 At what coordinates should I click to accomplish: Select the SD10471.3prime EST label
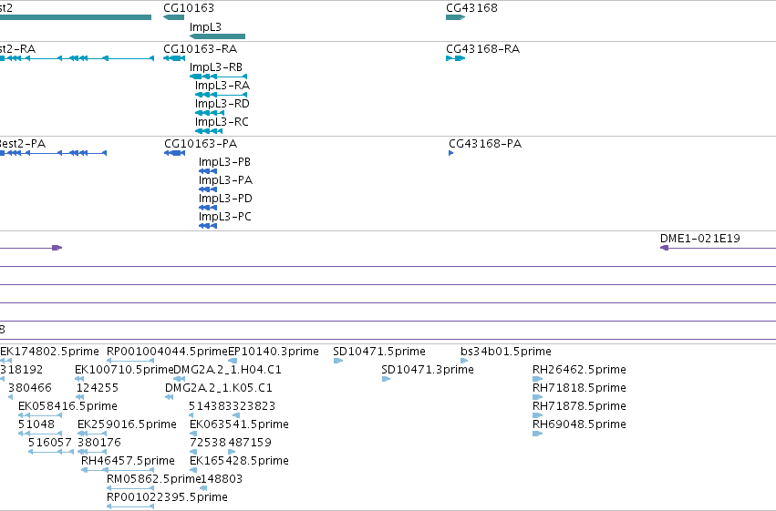tap(428, 370)
